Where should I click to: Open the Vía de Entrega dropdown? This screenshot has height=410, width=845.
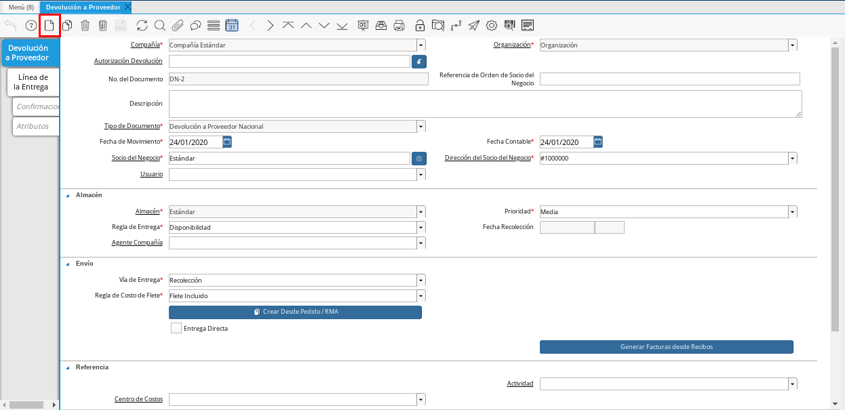click(x=421, y=281)
